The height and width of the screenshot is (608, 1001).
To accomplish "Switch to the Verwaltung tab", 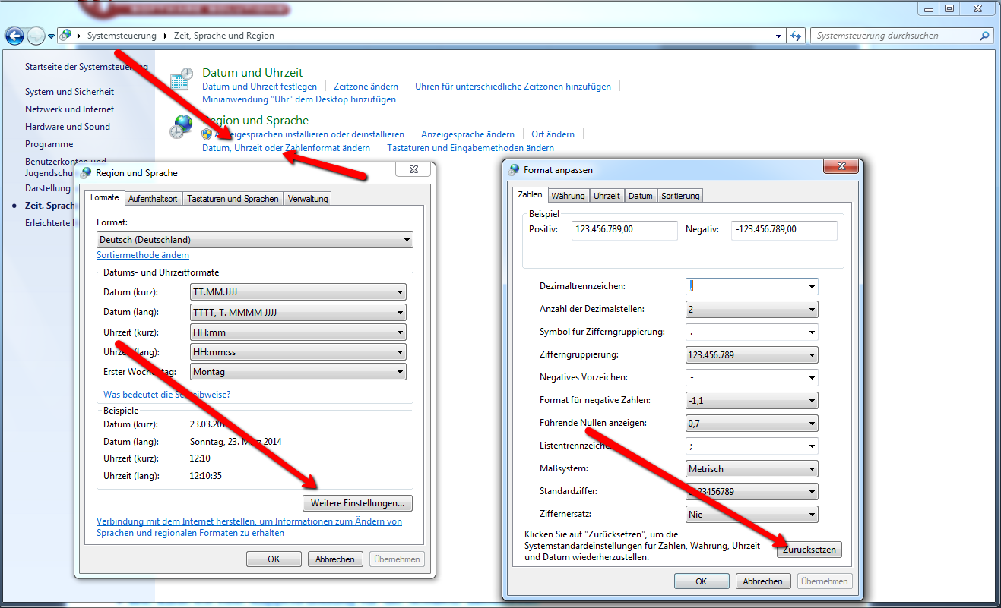I will coord(308,198).
